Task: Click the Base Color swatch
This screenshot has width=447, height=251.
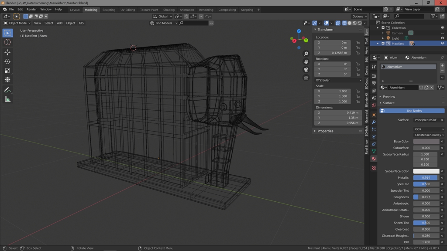Action: tap(426, 142)
